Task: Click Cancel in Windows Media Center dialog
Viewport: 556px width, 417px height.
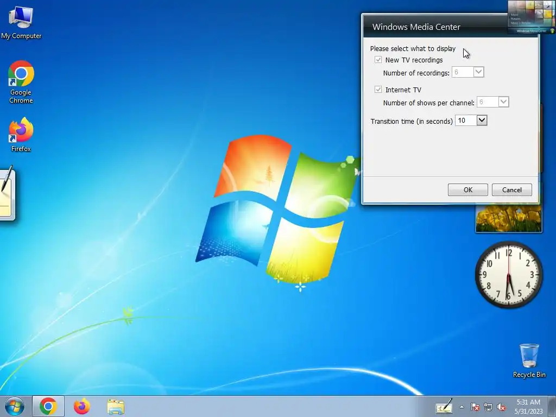Action: [x=511, y=189]
